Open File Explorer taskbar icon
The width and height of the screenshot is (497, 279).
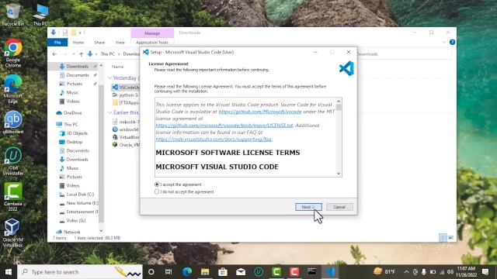pyautogui.click(x=205, y=272)
